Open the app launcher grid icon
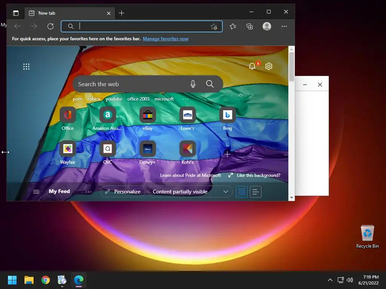386x289 pixels. [26, 67]
